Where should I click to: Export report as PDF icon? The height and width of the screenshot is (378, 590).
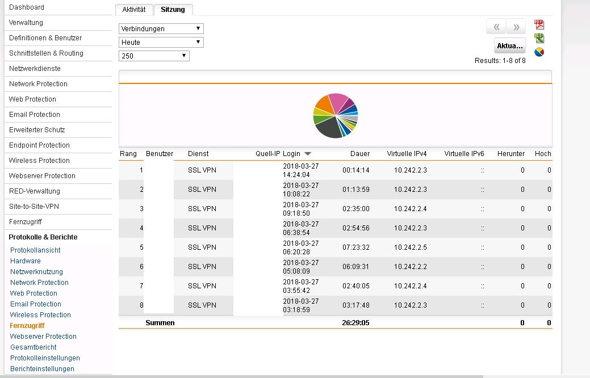[x=539, y=25]
